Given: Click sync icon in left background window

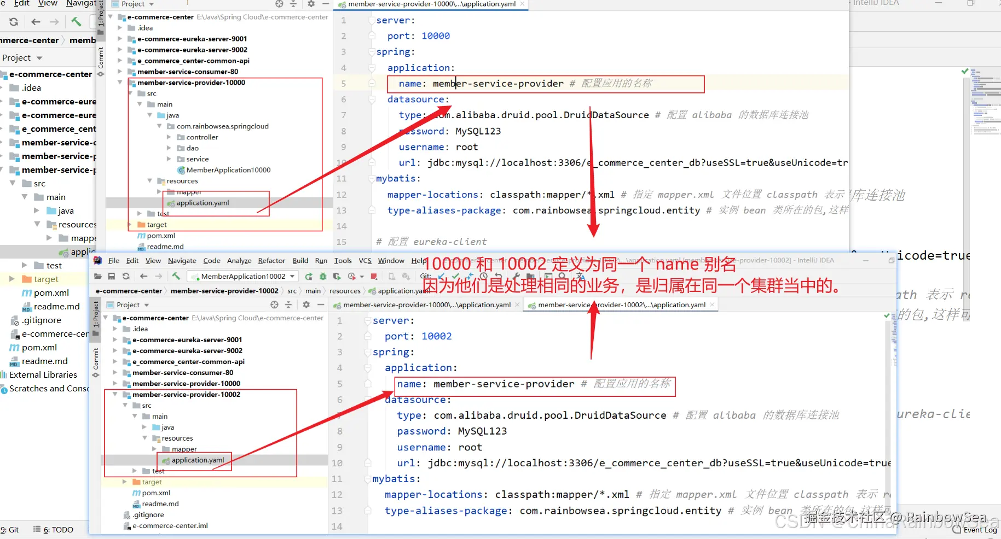Looking at the screenshot, I should pos(14,22).
